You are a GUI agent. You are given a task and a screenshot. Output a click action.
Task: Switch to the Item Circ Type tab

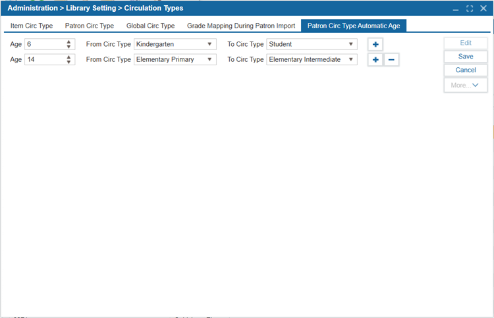pos(32,26)
